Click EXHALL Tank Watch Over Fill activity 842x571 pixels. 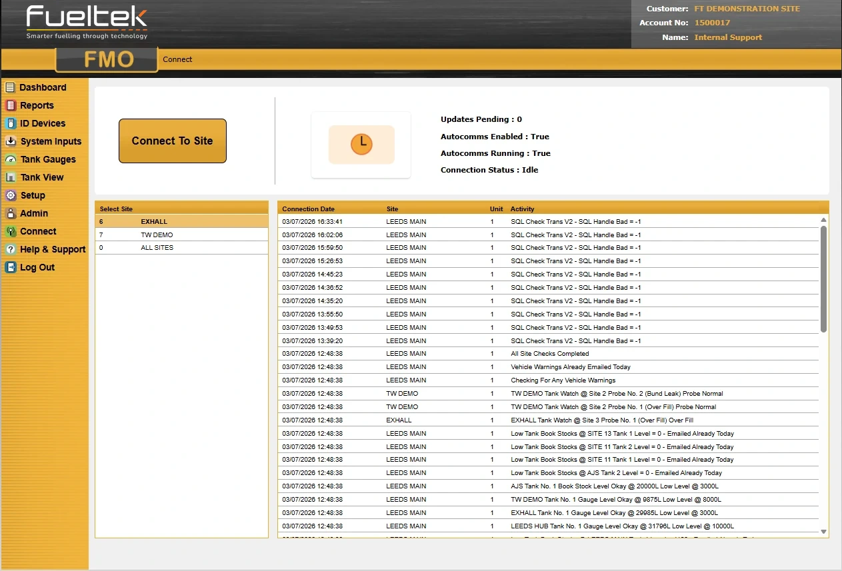[x=602, y=420]
